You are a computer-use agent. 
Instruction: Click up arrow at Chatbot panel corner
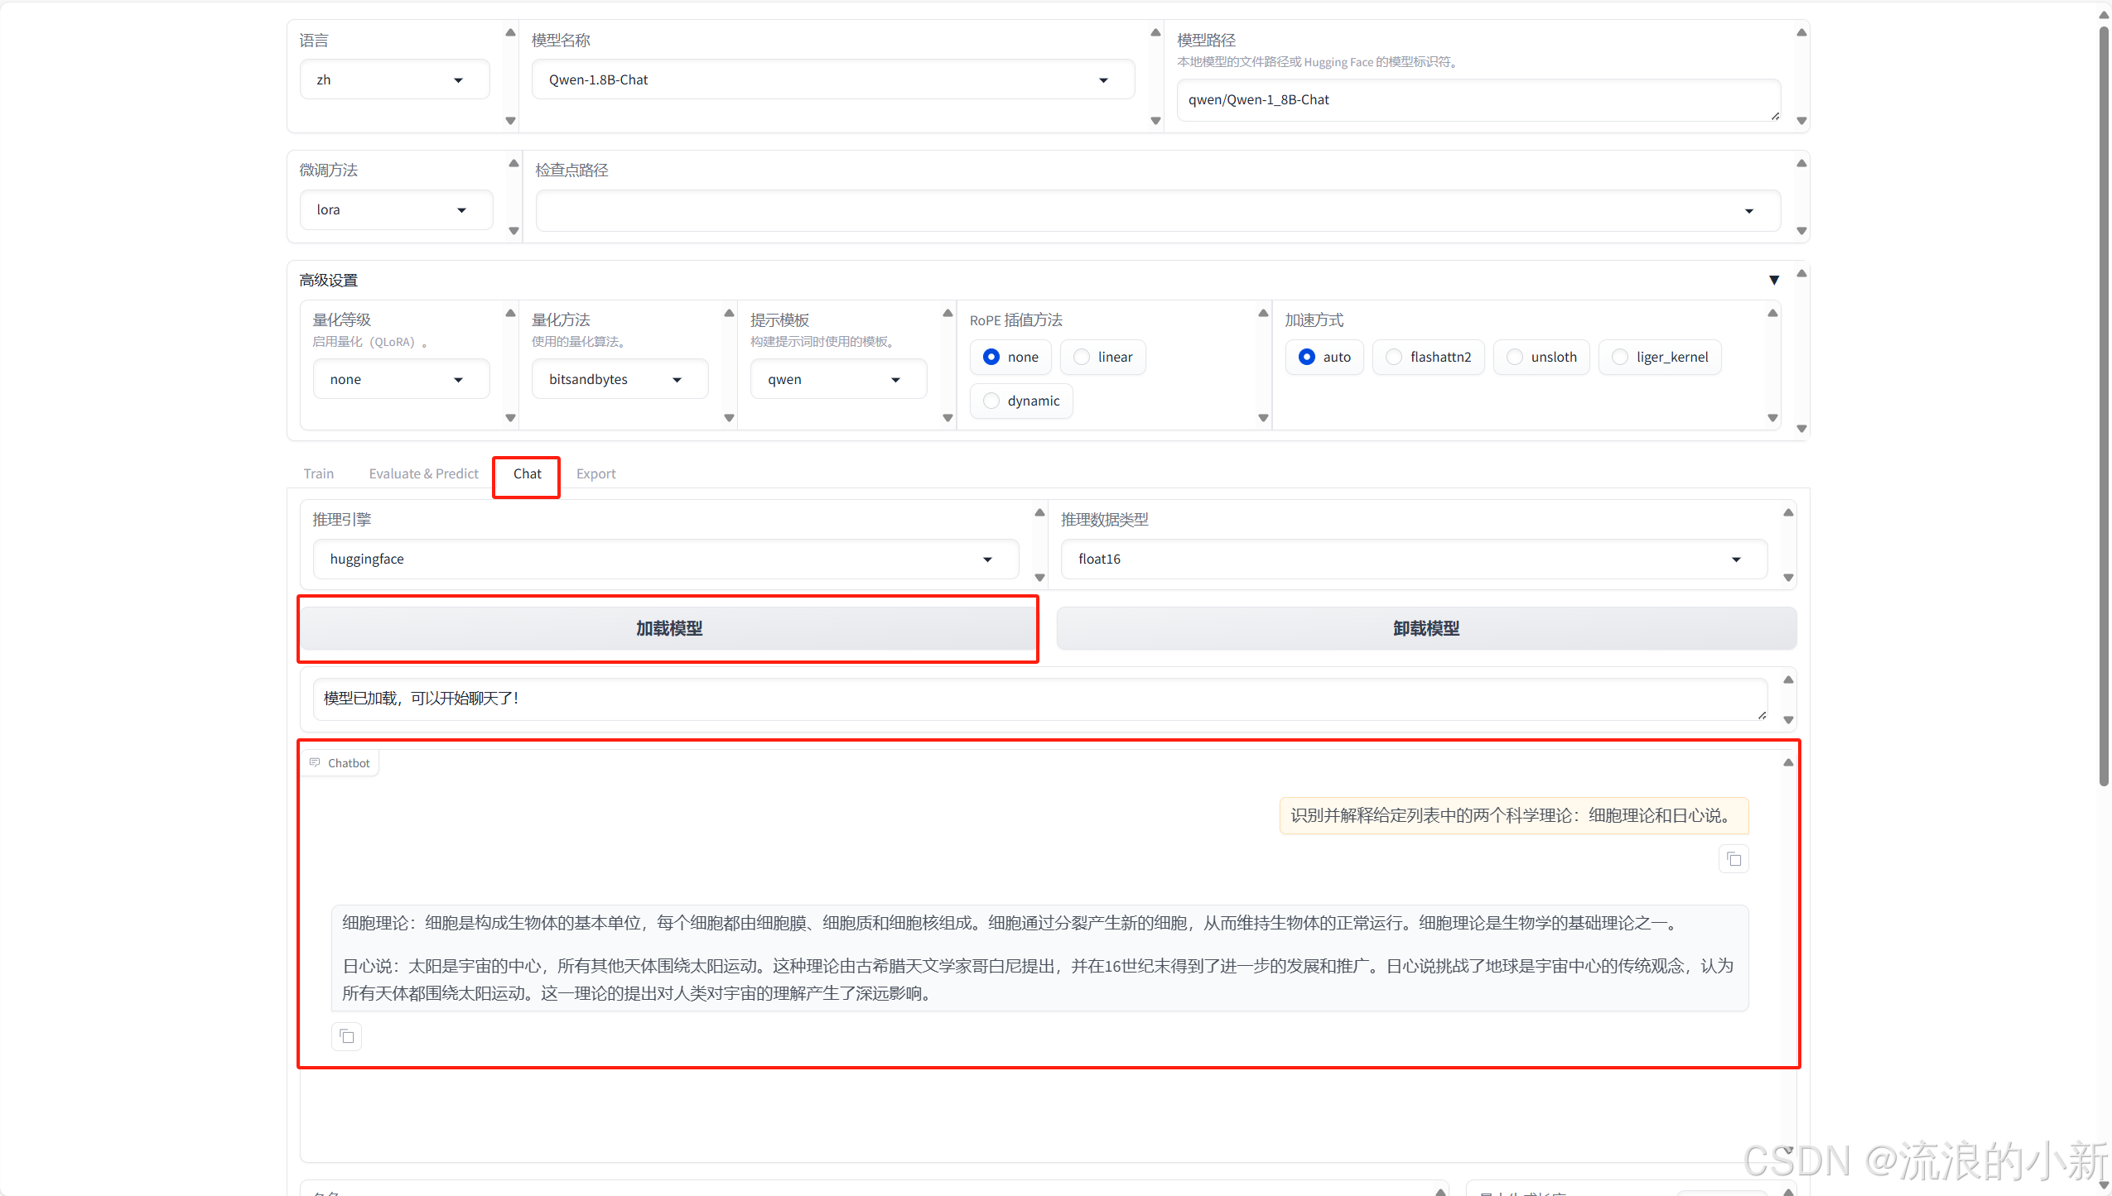pos(1788,762)
